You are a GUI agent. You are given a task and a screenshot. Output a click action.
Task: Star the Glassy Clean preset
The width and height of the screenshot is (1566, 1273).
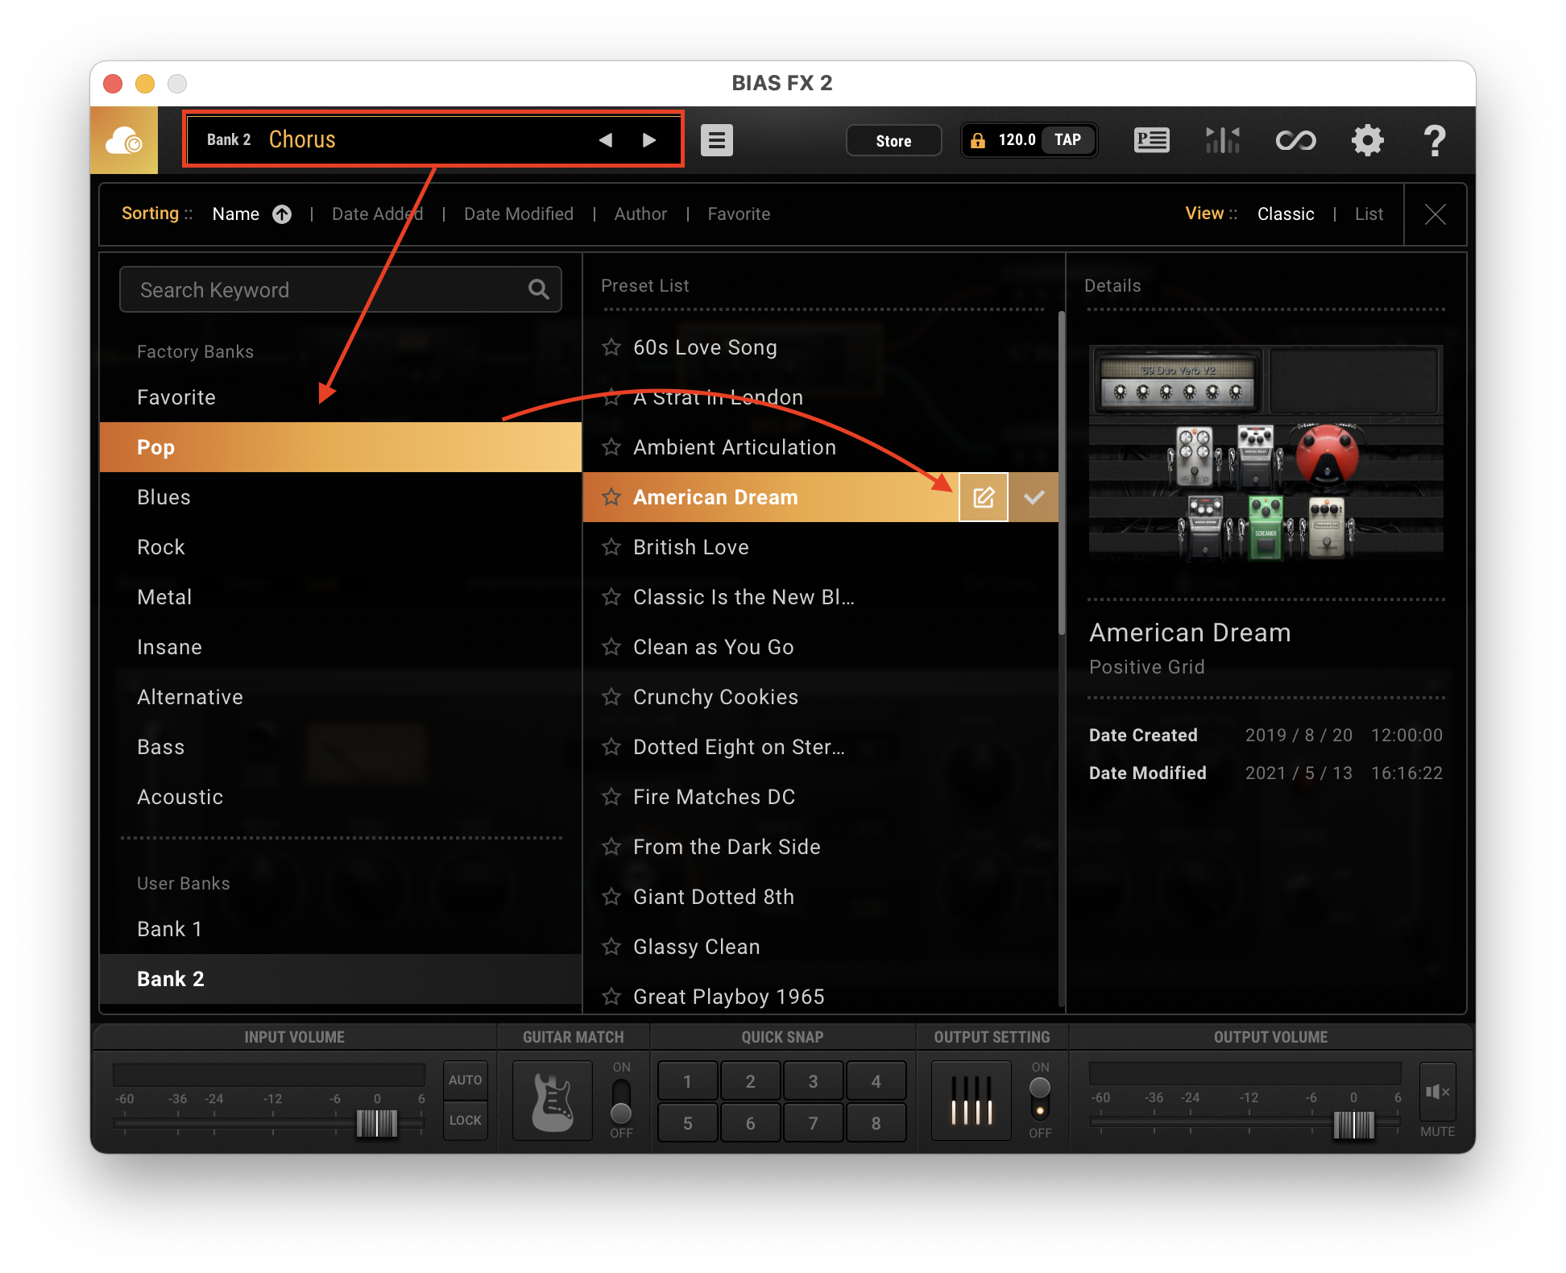point(611,947)
